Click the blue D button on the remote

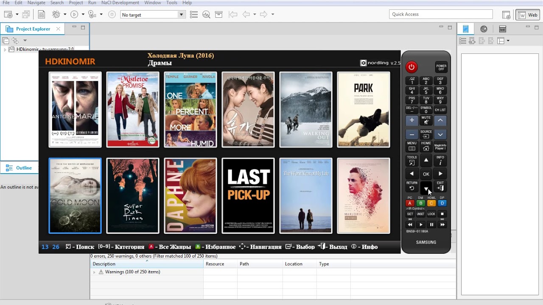[442, 203]
